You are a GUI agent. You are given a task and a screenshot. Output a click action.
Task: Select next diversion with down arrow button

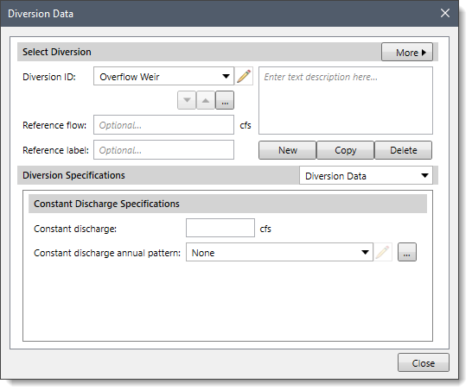pyautogui.click(x=187, y=100)
